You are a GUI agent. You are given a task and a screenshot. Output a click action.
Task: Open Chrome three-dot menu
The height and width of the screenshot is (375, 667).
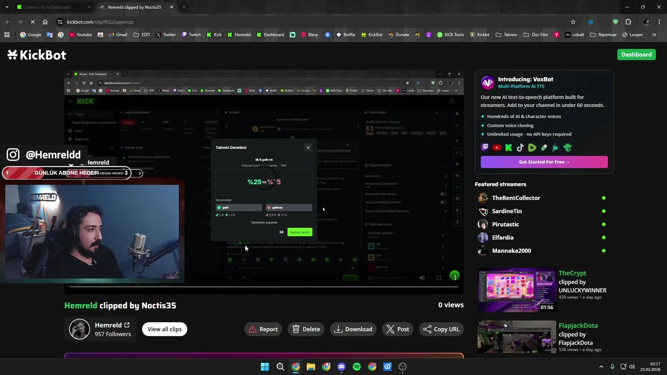coord(660,22)
